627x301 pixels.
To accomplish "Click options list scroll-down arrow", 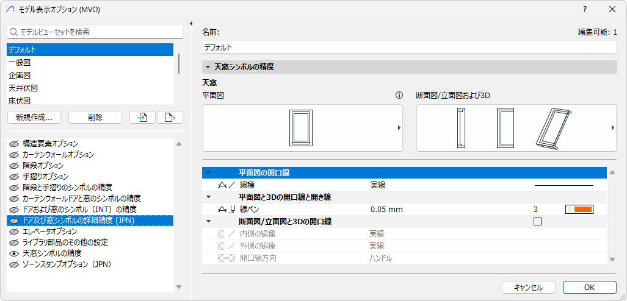I will [179, 286].
